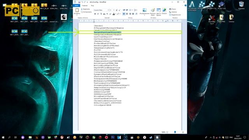Toggle subscript formatting

point(107,14)
